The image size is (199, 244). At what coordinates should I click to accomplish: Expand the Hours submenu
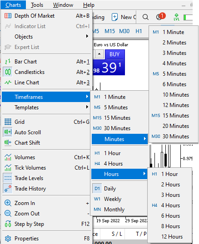119,174
